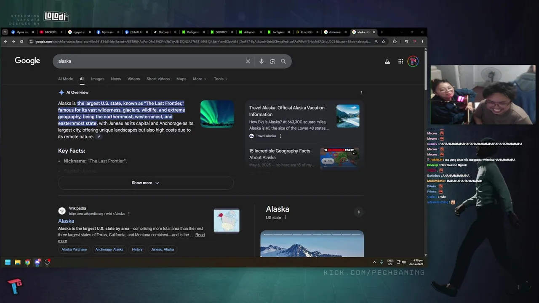Open AI Overview three-dot options
Image resolution: width=539 pixels, height=303 pixels.
[x=361, y=93]
